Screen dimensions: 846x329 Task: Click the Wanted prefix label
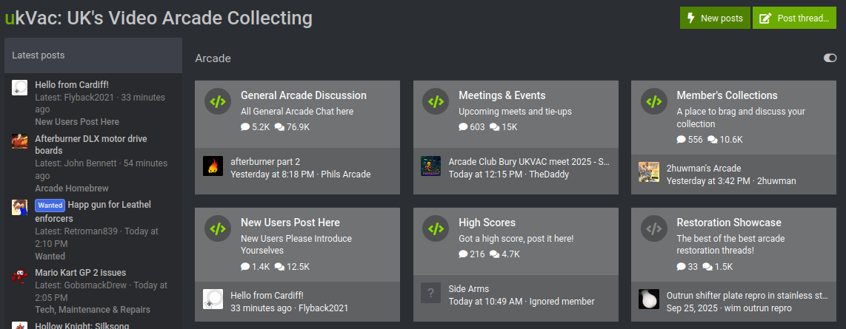(50, 205)
